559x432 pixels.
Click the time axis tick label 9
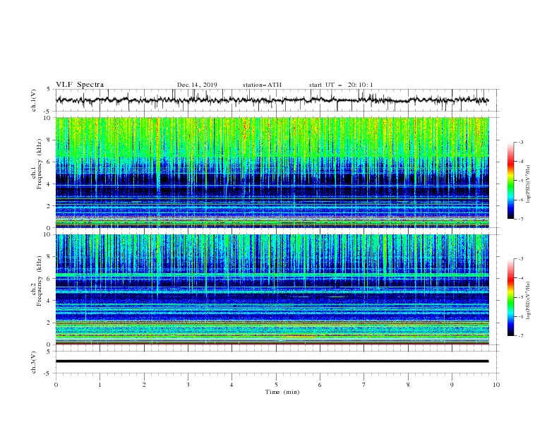[x=452, y=385]
